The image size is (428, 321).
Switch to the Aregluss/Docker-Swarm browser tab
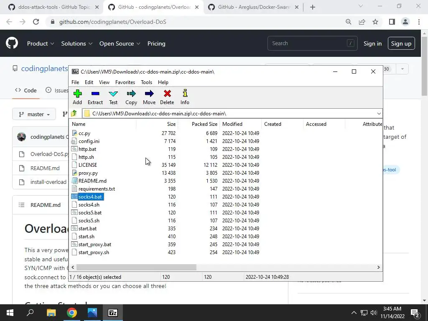[253, 7]
